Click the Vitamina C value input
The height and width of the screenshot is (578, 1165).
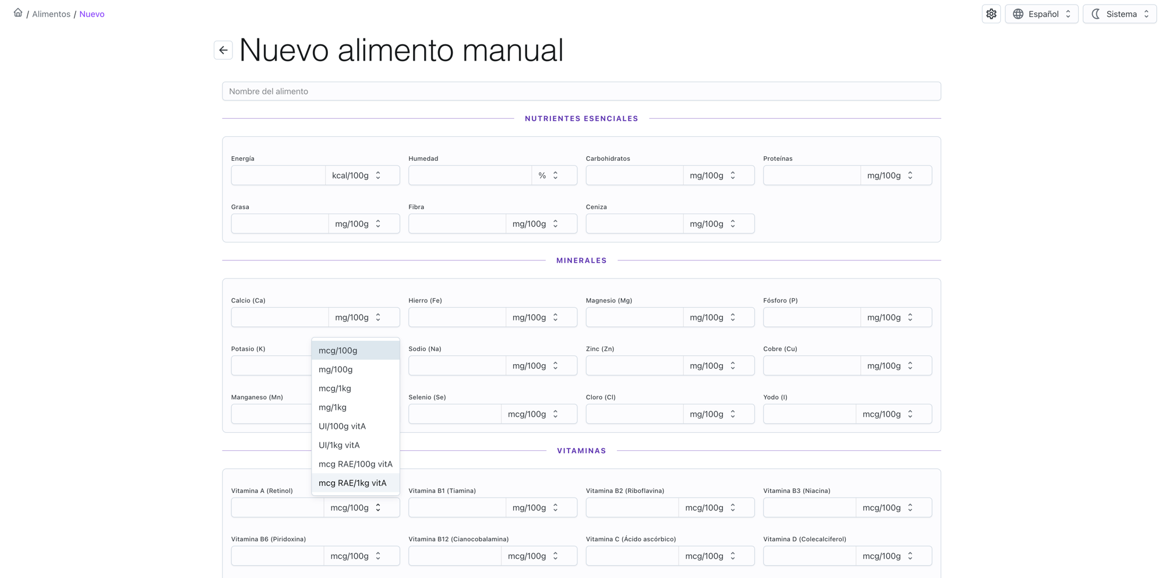pos(633,556)
